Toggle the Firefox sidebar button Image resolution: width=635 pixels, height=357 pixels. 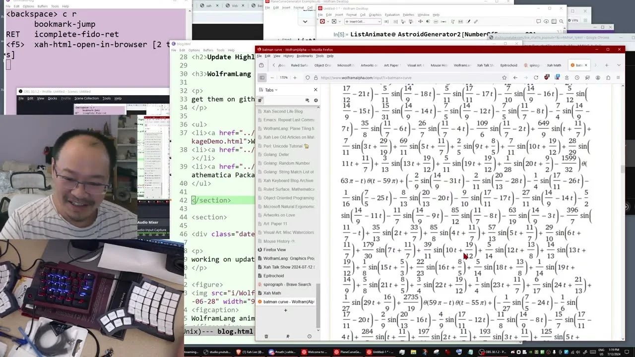[x=262, y=78]
